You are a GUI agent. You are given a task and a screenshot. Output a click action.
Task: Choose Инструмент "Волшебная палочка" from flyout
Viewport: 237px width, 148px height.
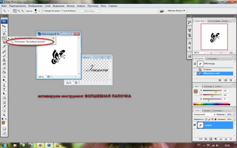(29, 42)
